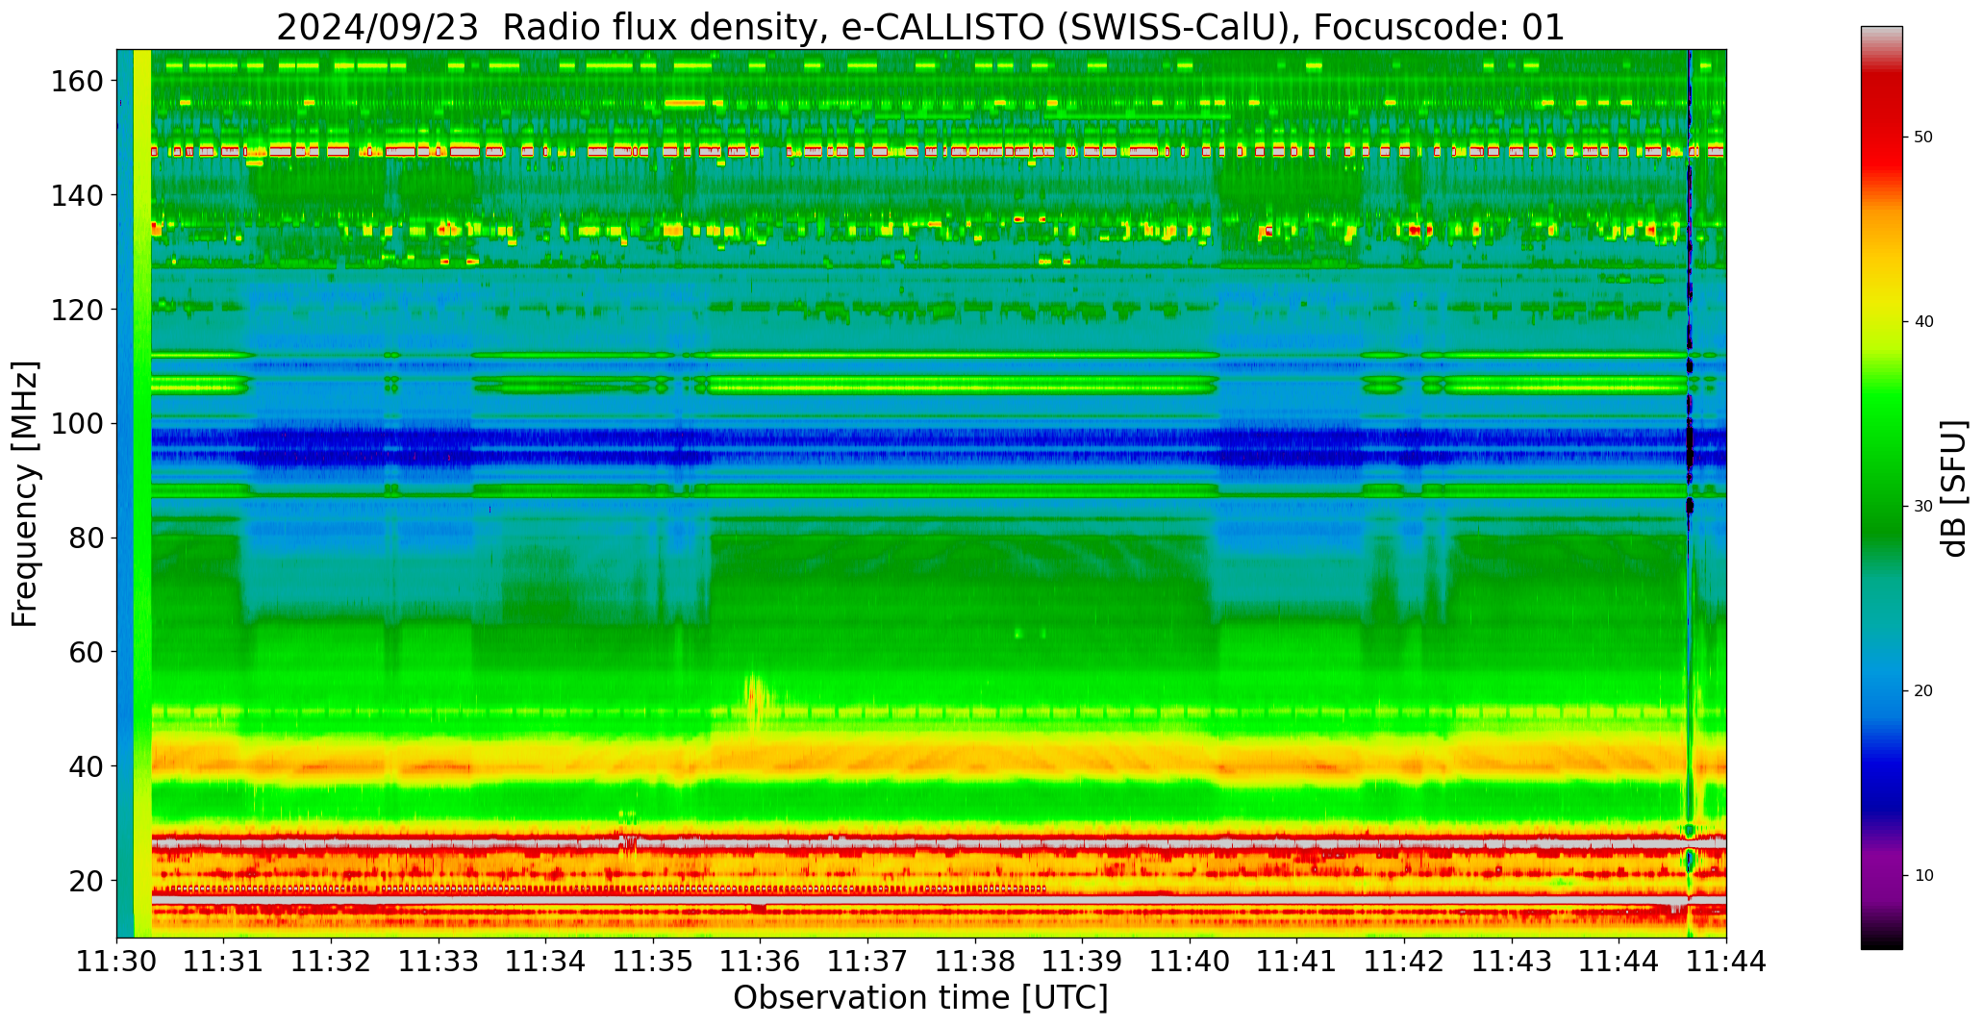Click the 11:37 time tick label
This screenshot has height=1026, width=1983.
click(868, 962)
